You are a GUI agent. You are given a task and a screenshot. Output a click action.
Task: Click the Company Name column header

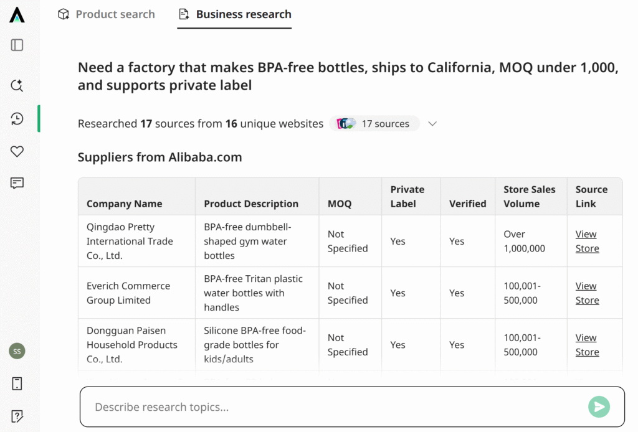[x=125, y=204]
